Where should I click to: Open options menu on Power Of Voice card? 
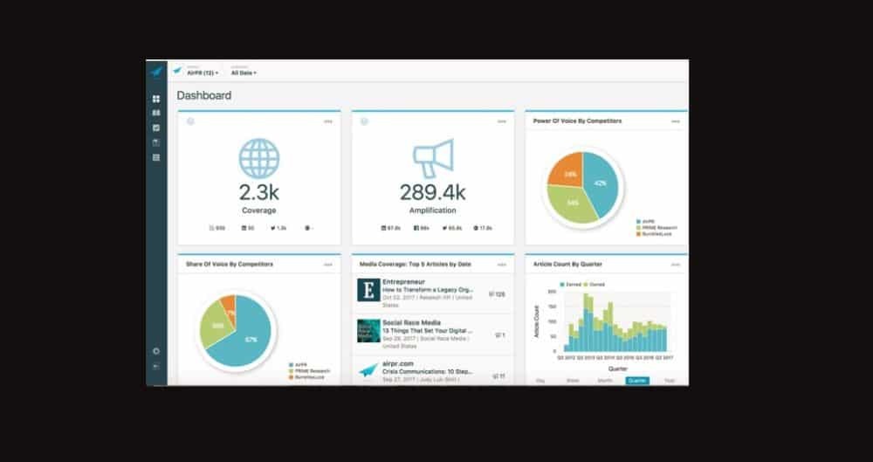click(676, 121)
